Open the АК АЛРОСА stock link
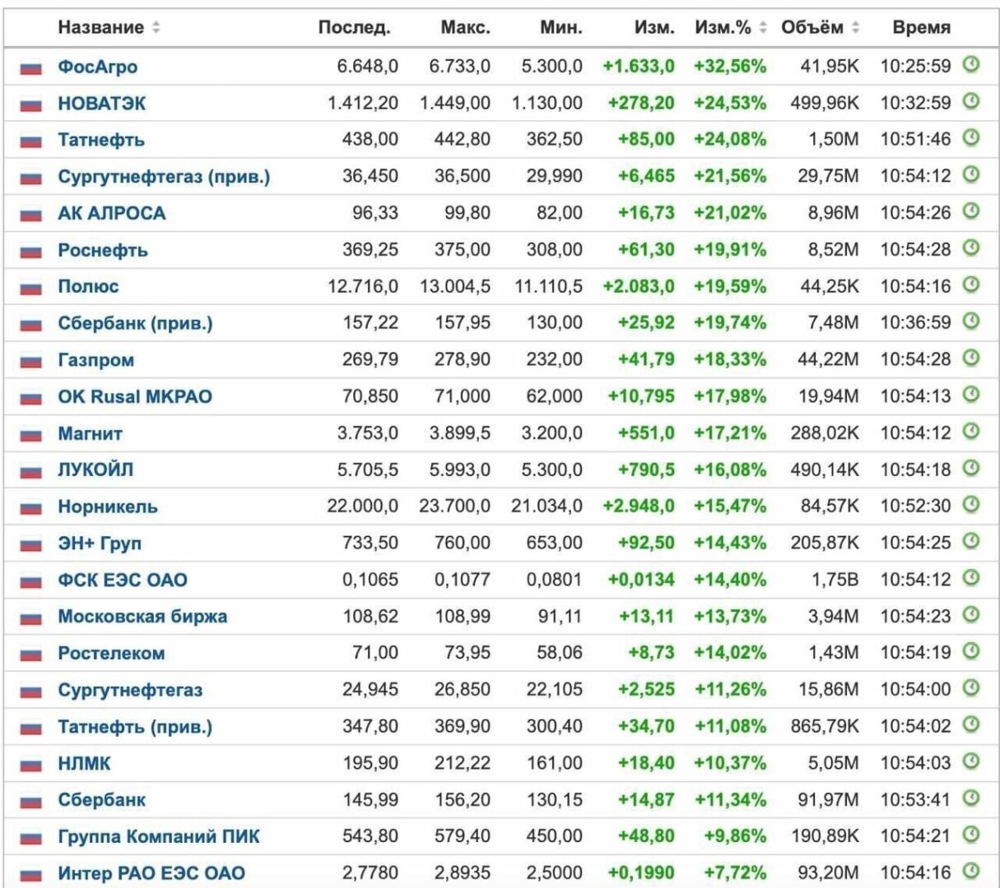1000x888 pixels. click(x=111, y=213)
